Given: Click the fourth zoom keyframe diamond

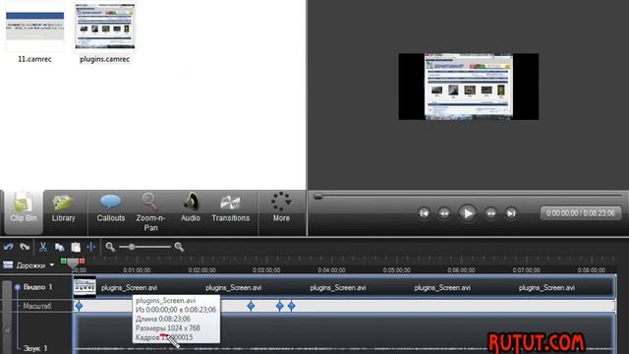Looking at the screenshot, I should click(x=292, y=306).
